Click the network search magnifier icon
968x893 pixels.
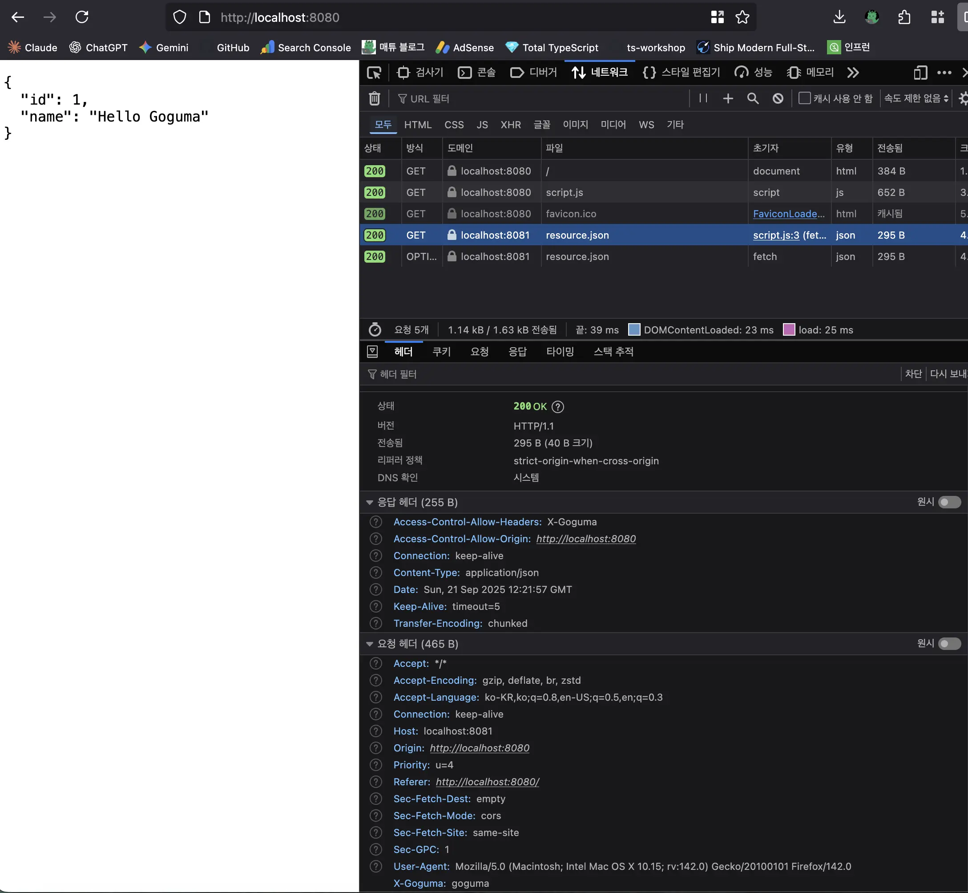coord(753,98)
